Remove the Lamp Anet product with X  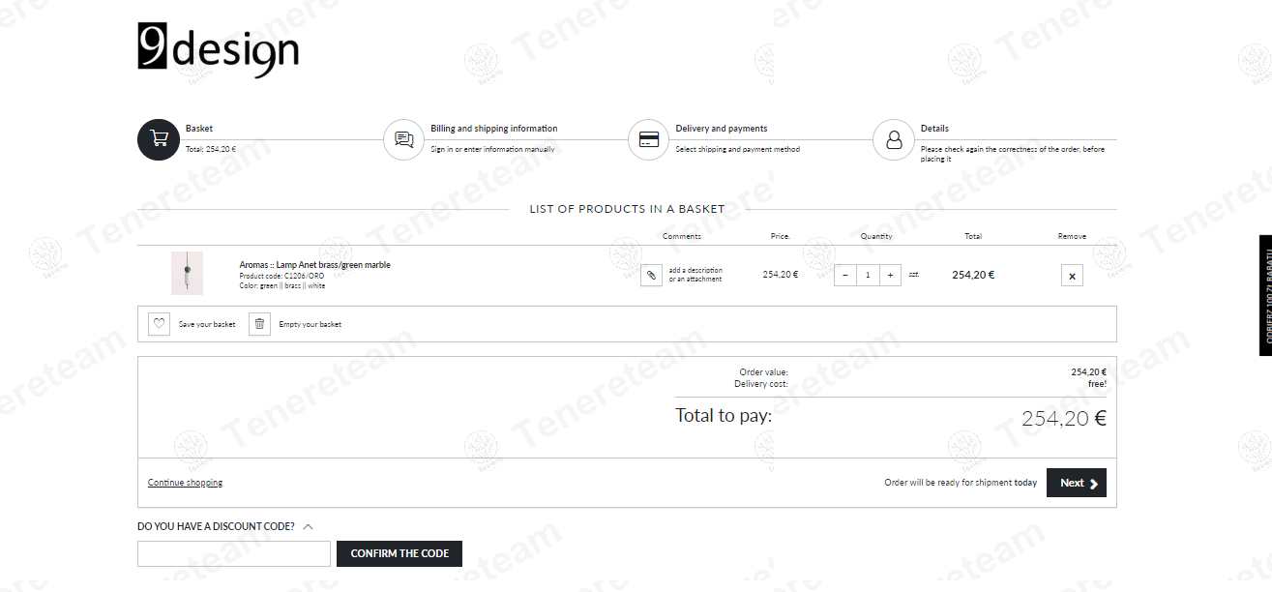coord(1072,276)
